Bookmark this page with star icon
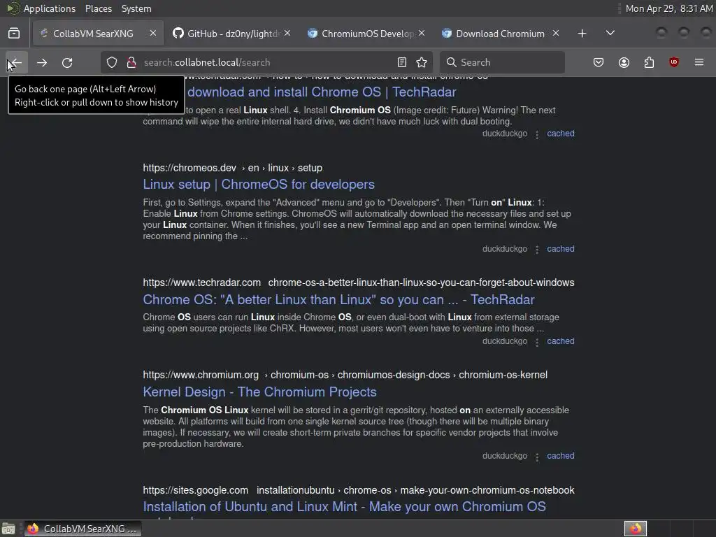 (422, 62)
